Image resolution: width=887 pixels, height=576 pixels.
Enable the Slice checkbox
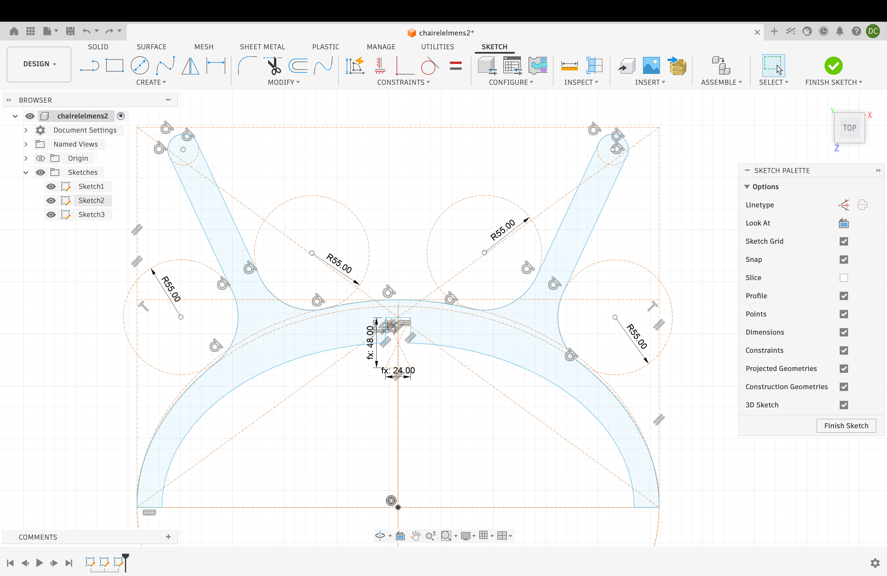coord(844,277)
